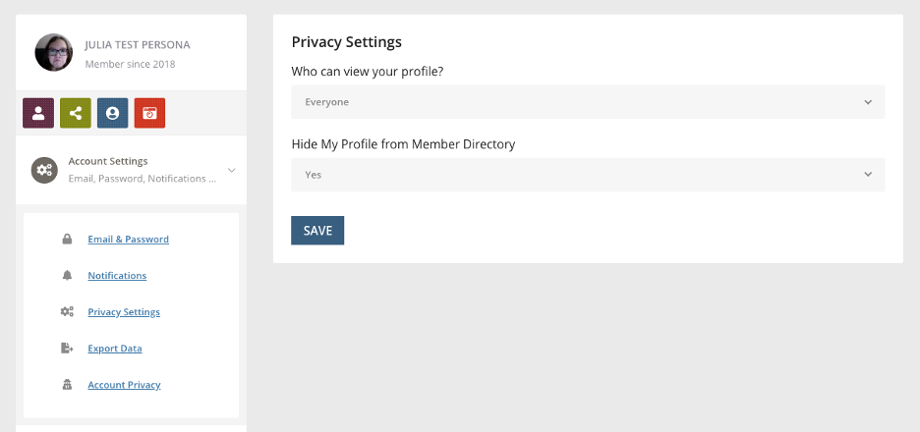Image resolution: width=920 pixels, height=432 pixels.
Task: Open the Export Data page
Action: (115, 349)
